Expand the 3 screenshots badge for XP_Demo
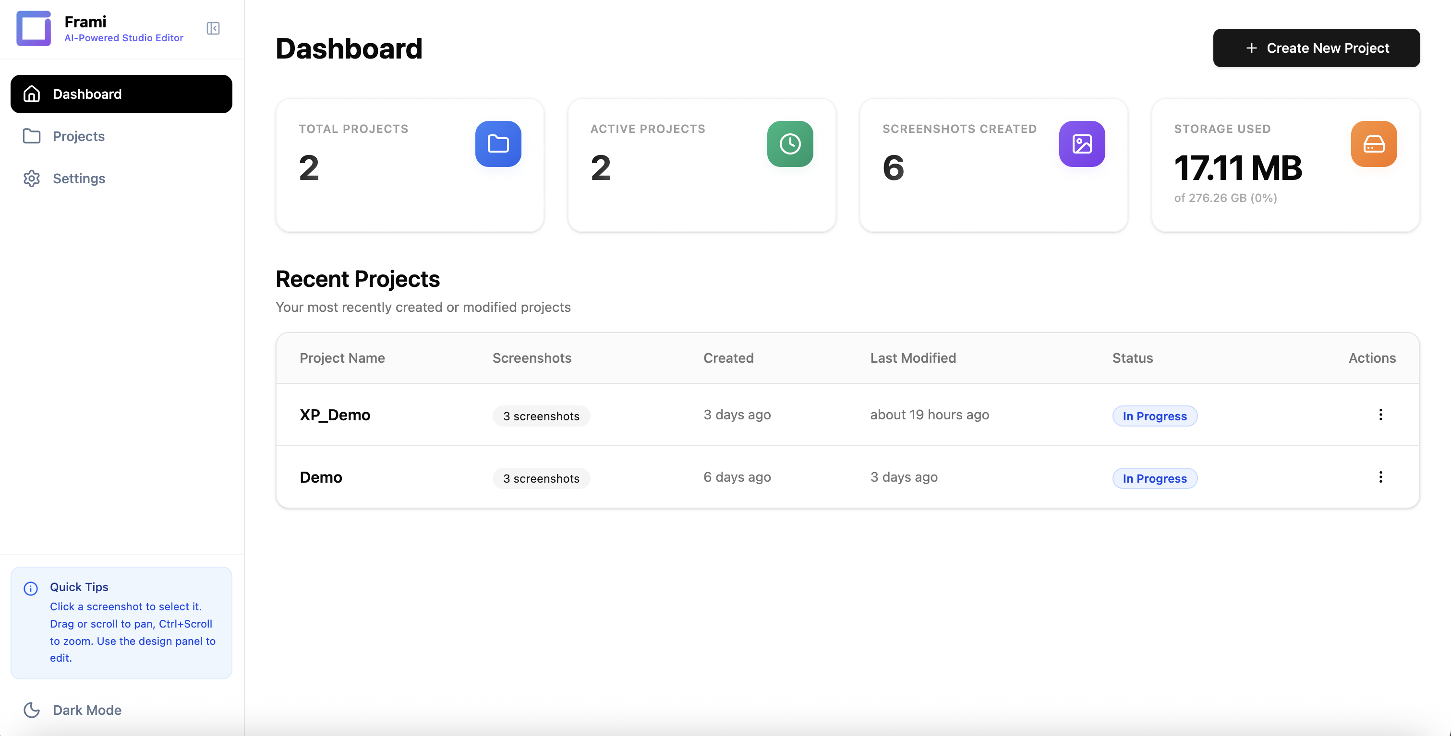The image size is (1451, 736). pyautogui.click(x=541, y=416)
